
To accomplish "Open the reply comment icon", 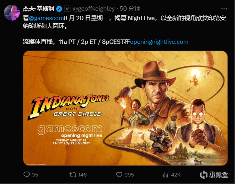I will (27, 175).
